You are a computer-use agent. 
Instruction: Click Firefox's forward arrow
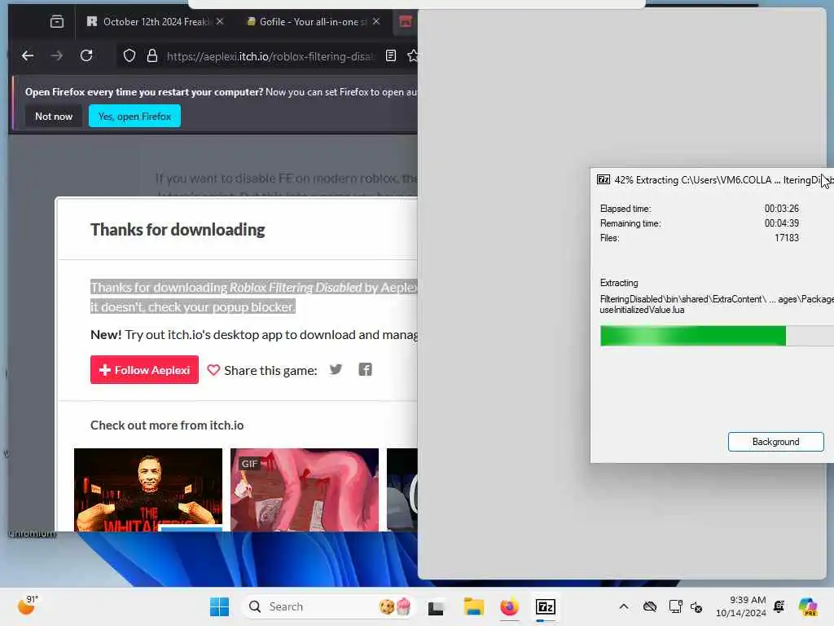click(57, 55)
